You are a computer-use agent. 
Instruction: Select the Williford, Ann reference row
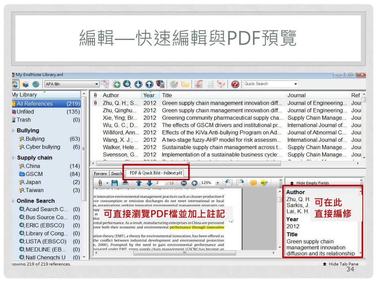point(226,133)
